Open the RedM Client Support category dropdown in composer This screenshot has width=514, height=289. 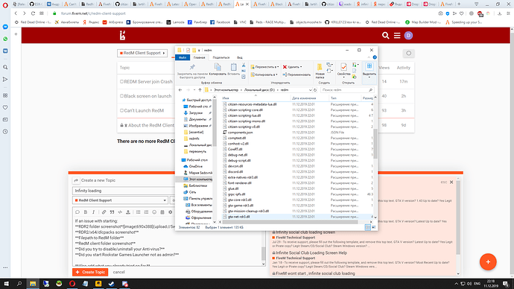(120, 200)
